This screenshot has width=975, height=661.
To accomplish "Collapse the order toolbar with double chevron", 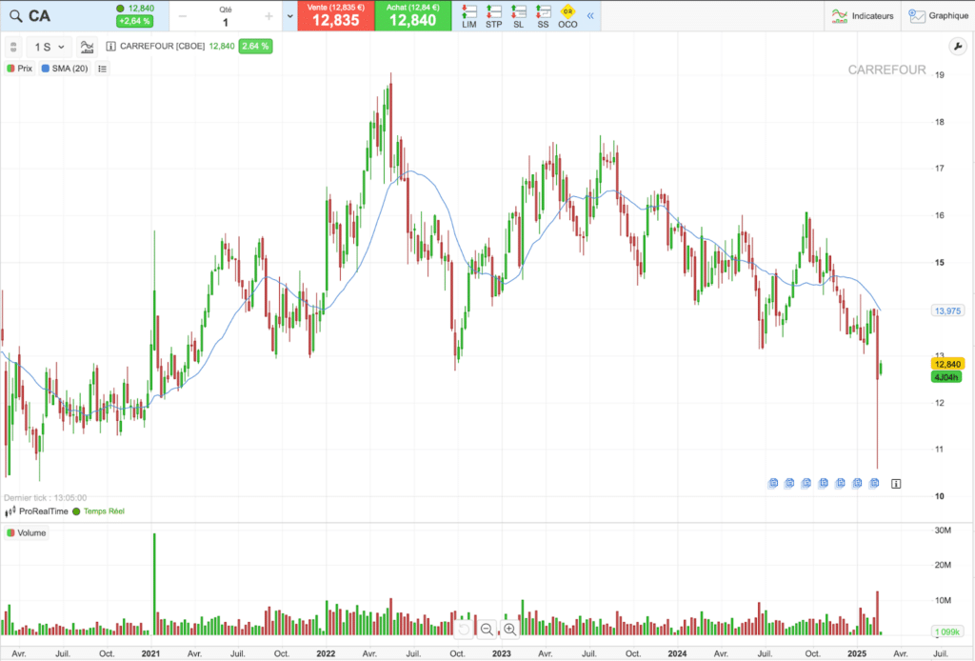I will tap(590, 16).
